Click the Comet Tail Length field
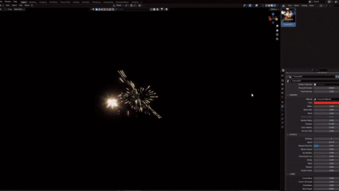Screen dimensions: 339x191 pyautogui.click(x=326, y=182)
